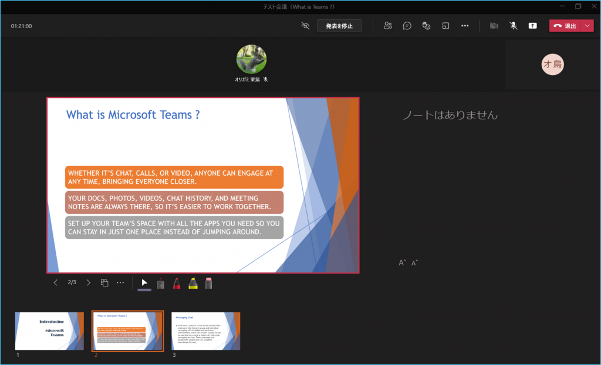Go to the next slide
Image resolution: width=601 pixels, height=365 pixels.
89,282
